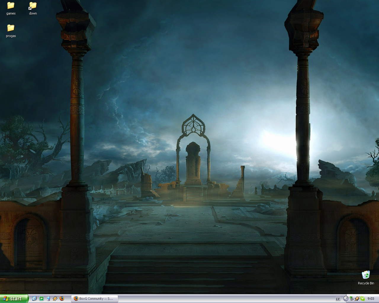Click the Safely Remove Hardware tray icon
This screenshot has height=303, width=379.
click(x=352, y=299)
